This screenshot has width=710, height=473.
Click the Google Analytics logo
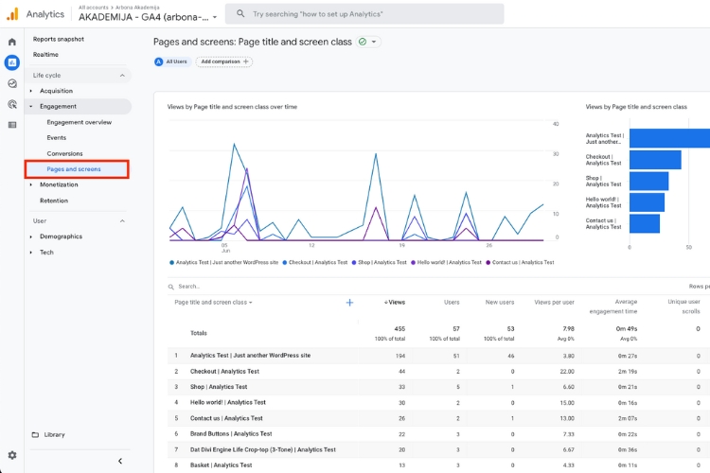click(x=12, y=14)
